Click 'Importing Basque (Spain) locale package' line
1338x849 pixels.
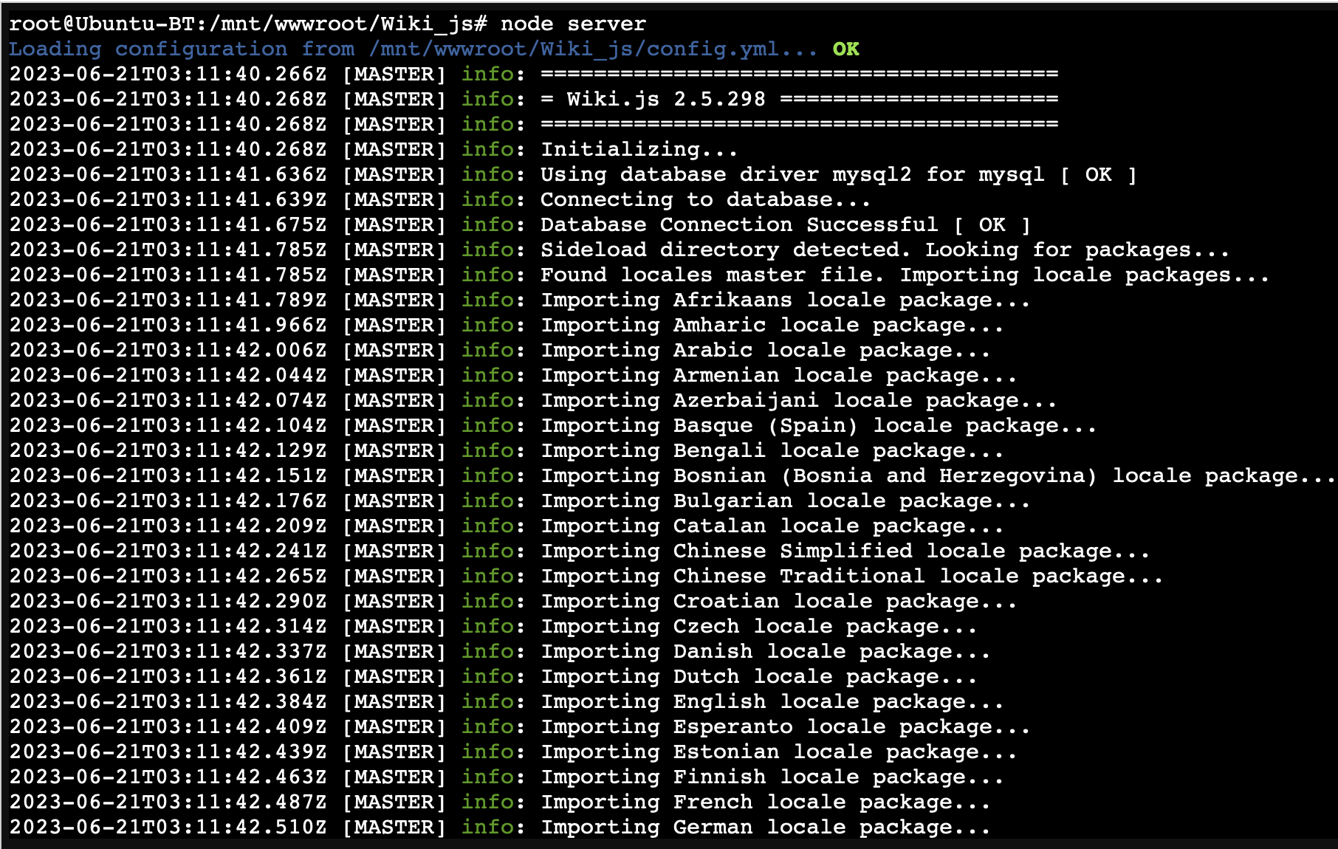818,425
